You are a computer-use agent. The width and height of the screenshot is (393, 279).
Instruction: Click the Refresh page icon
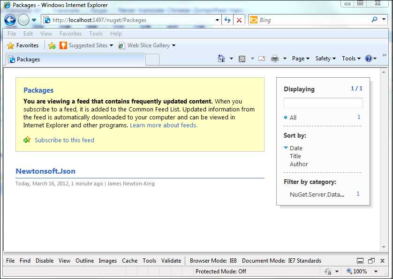coord(227,20)
